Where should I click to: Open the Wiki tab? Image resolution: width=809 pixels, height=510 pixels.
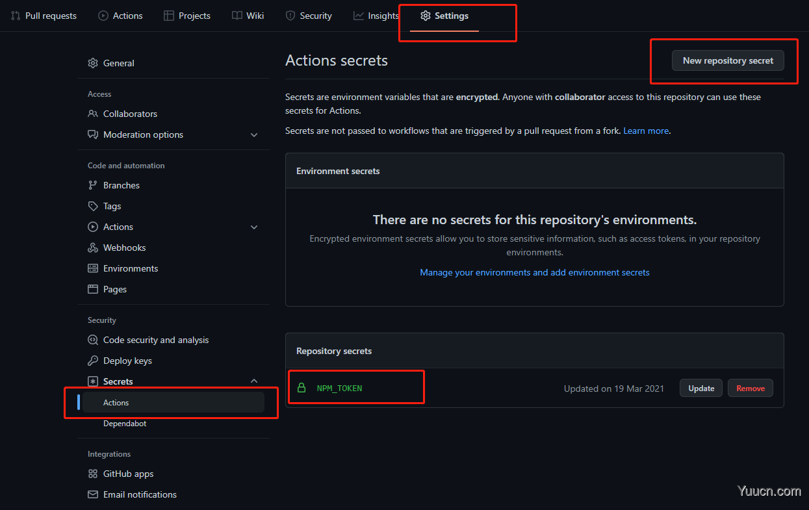248,16
